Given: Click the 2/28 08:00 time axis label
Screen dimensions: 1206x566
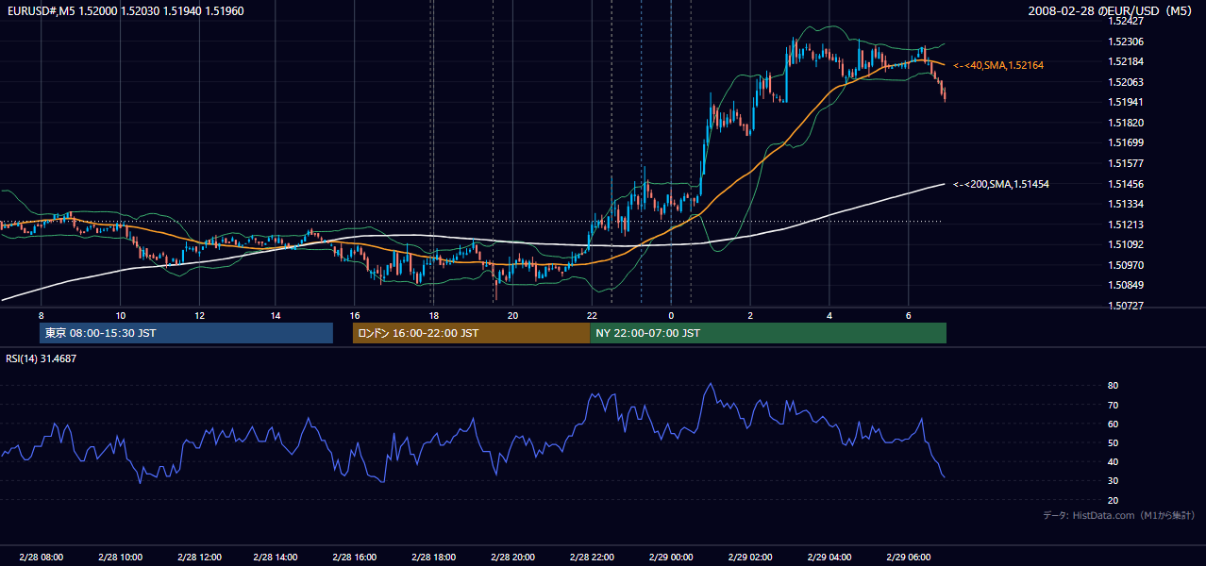Looking at the screenshot, I should [x=41, y=557].
